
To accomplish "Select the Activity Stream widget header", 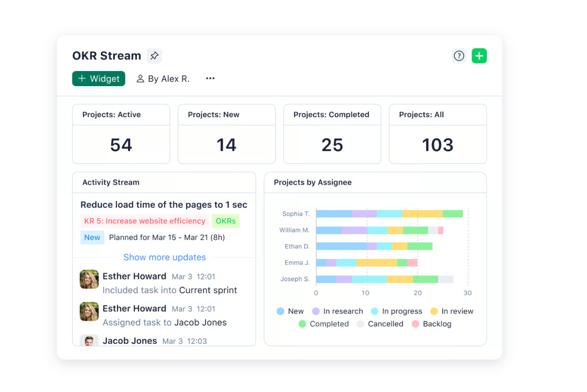I will pos(164,182).
